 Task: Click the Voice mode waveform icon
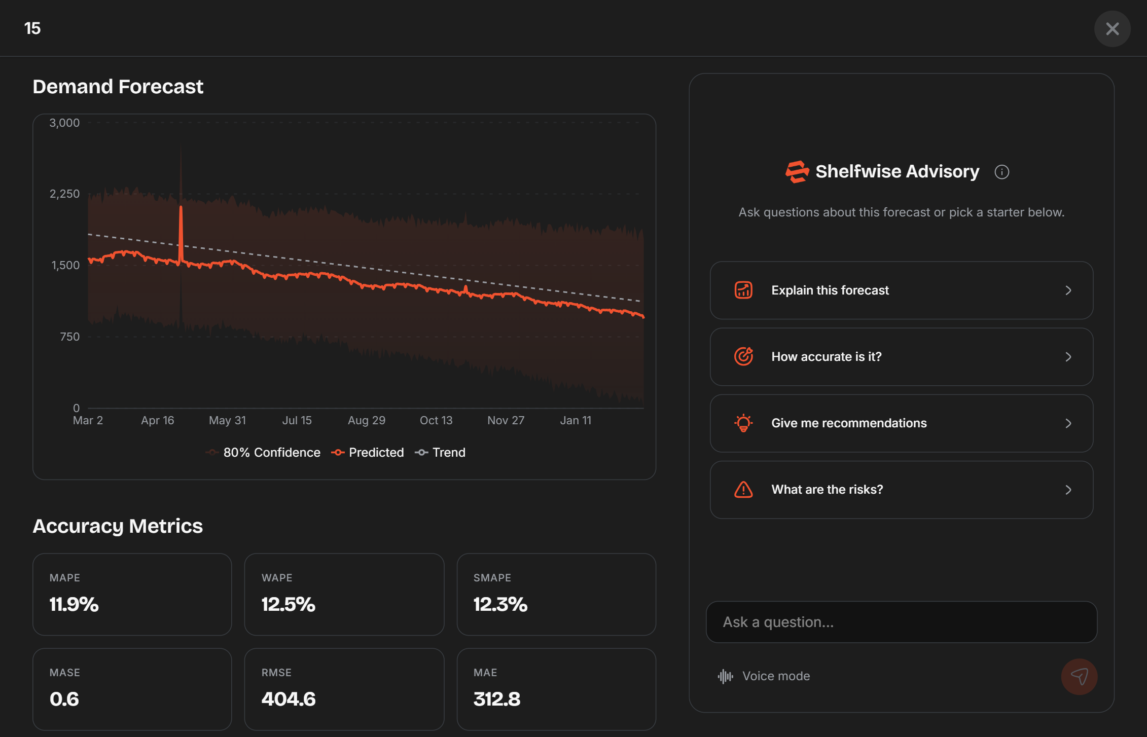point(725,676)
